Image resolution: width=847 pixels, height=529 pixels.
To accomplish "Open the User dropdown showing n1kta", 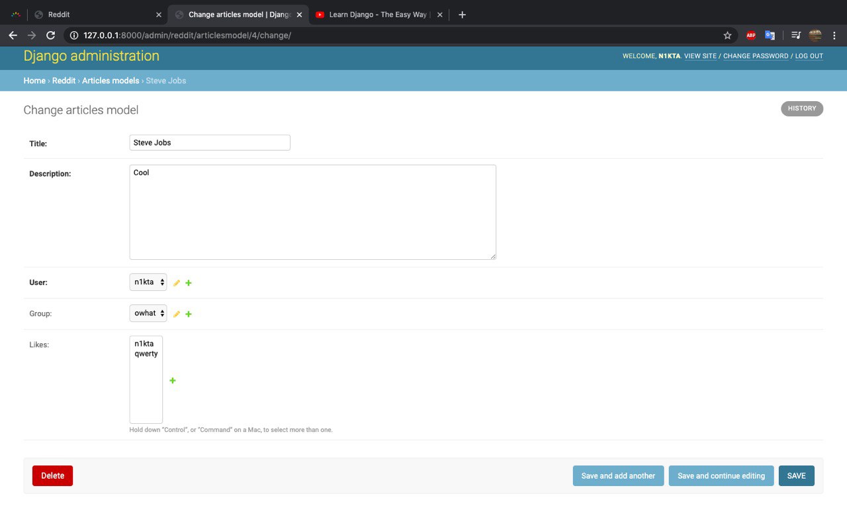I will click(148, 282).
